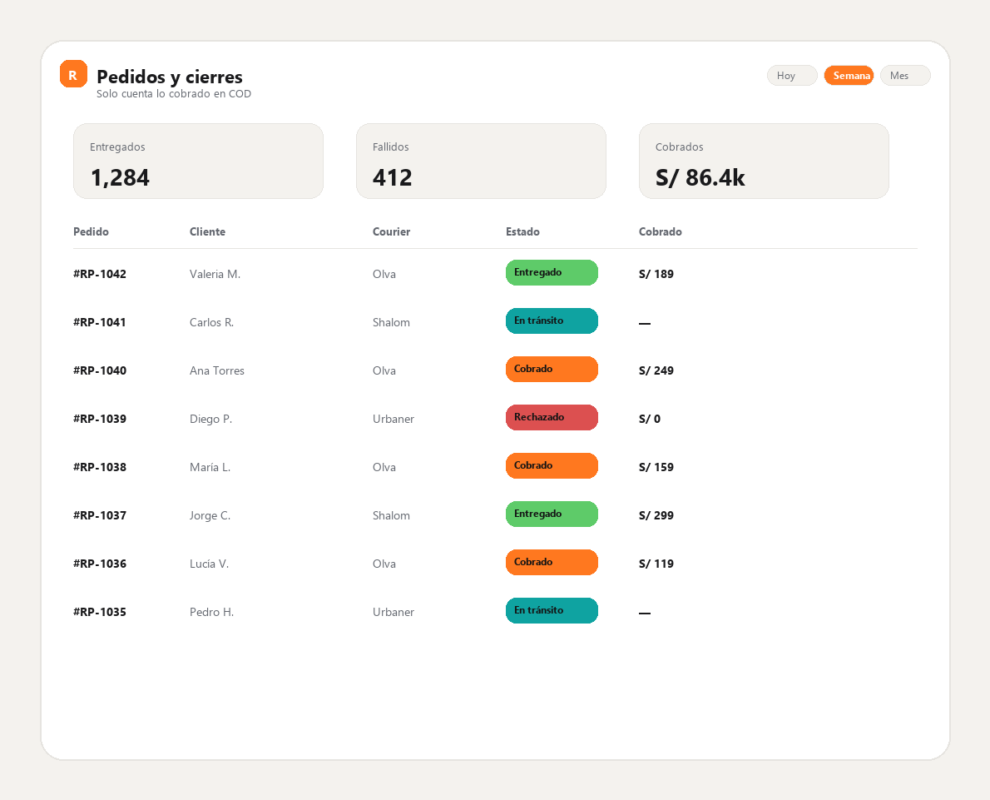The width and height of the screenshot is (990, 800).
Task: Click client name Jorge C.
Action: point(210,515)
